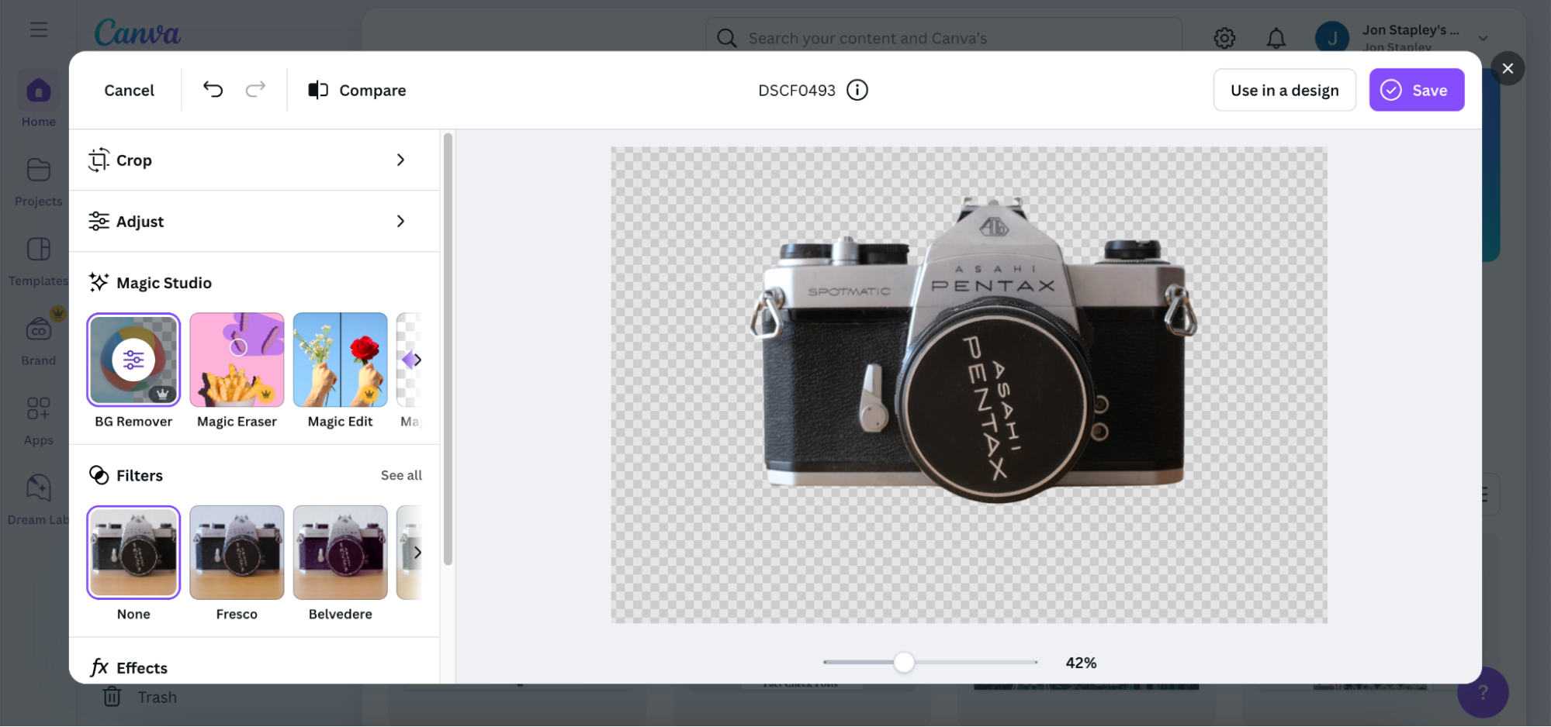Apply the Belvedere filter

tap(340, 553)
